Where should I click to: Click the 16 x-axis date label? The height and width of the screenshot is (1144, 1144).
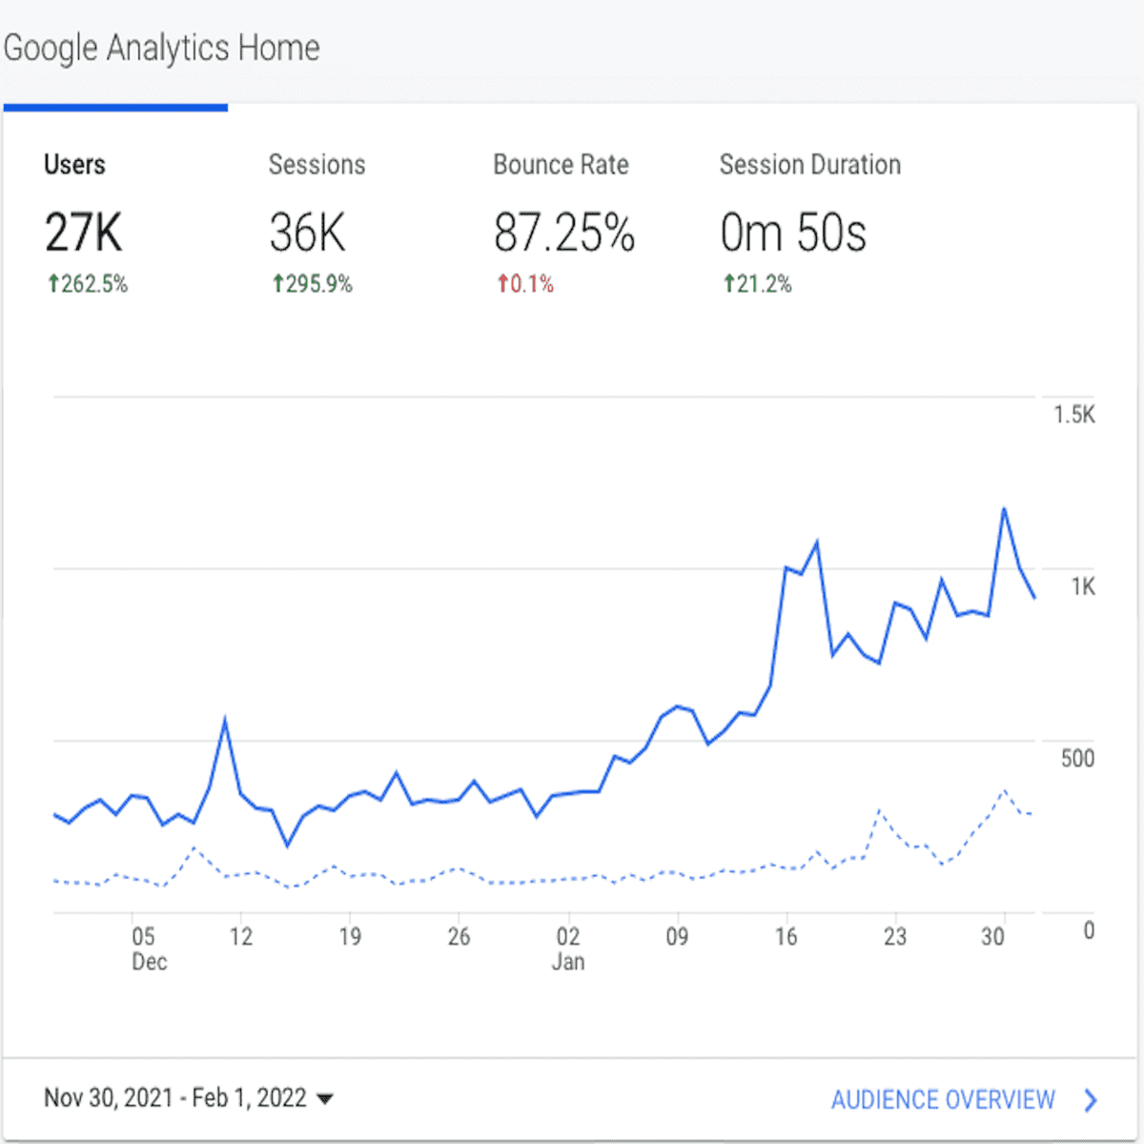click(x=786, y=937)
